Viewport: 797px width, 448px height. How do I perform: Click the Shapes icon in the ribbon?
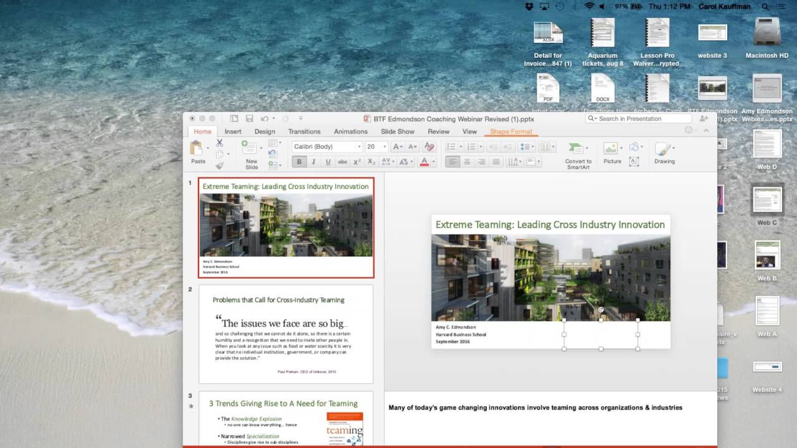634,147
